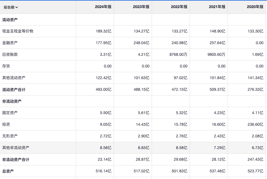Open the 报告期 dropdown

11,7
